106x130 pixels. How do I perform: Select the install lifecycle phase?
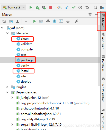pos(23,71)
